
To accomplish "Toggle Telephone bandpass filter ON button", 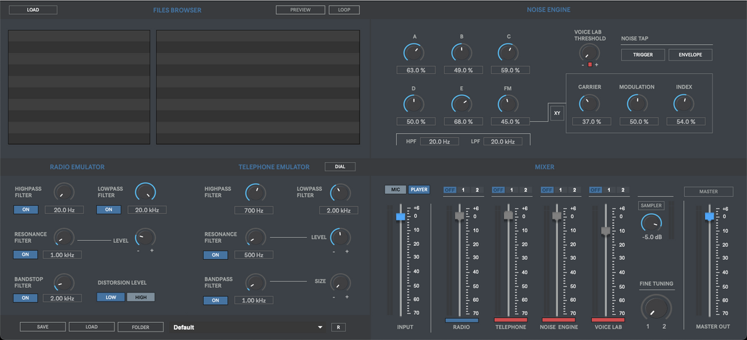I will coord(215,301).
